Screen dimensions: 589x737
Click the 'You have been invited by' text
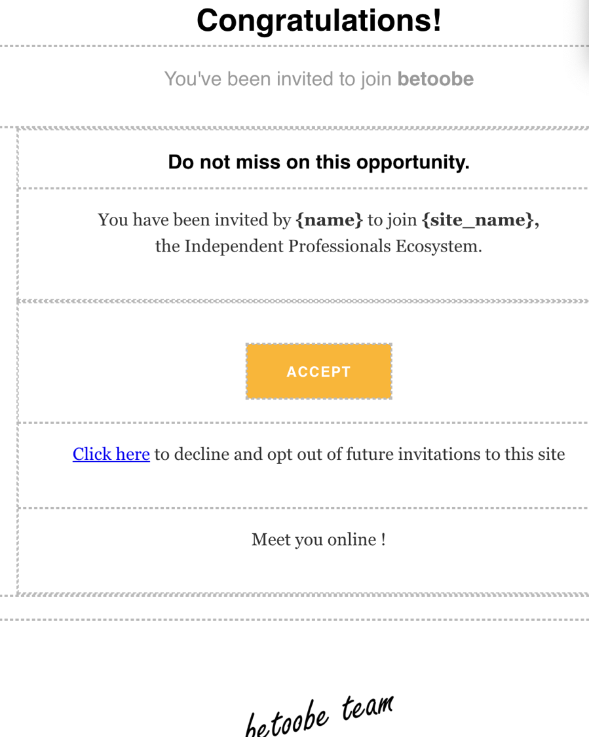(194, 220)
